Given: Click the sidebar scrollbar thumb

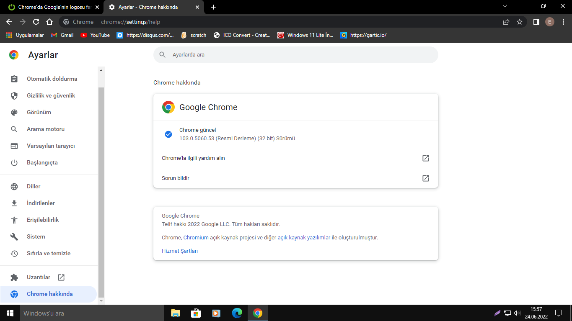Looking at the screenshot, I should click(x=101, y=193).
